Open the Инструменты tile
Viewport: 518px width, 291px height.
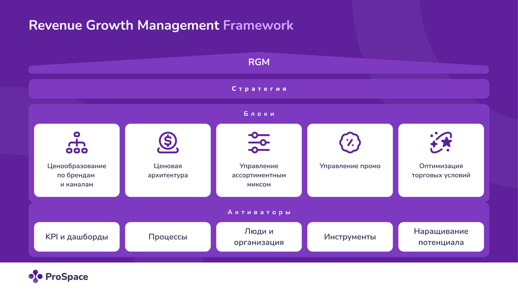point(350,237)
